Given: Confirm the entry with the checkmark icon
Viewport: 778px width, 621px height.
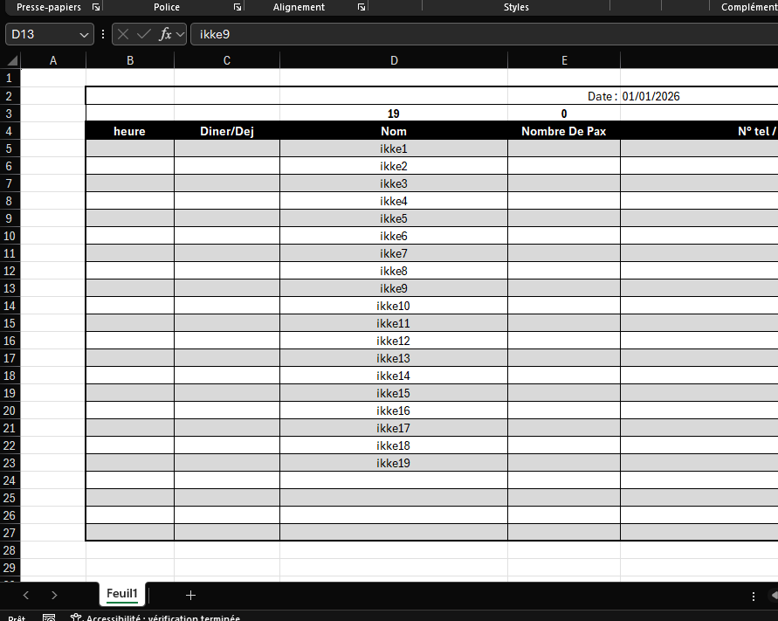Looking at the screenshot, I should coord(143,34).
